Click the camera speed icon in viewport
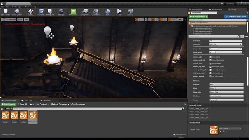This screenshot has width=249, height=140. click(180, 19)
